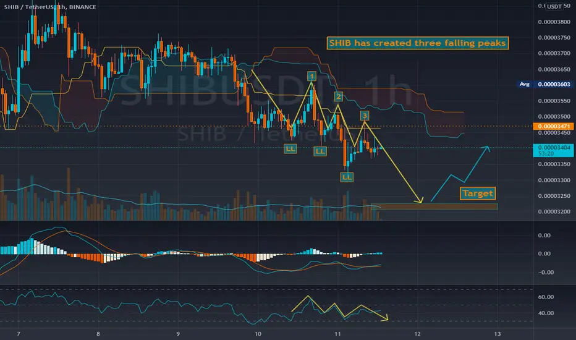Viewport: 576px width, 340px height.
Task: Click date 8 on the time axis
Action: tap(98, 334)
